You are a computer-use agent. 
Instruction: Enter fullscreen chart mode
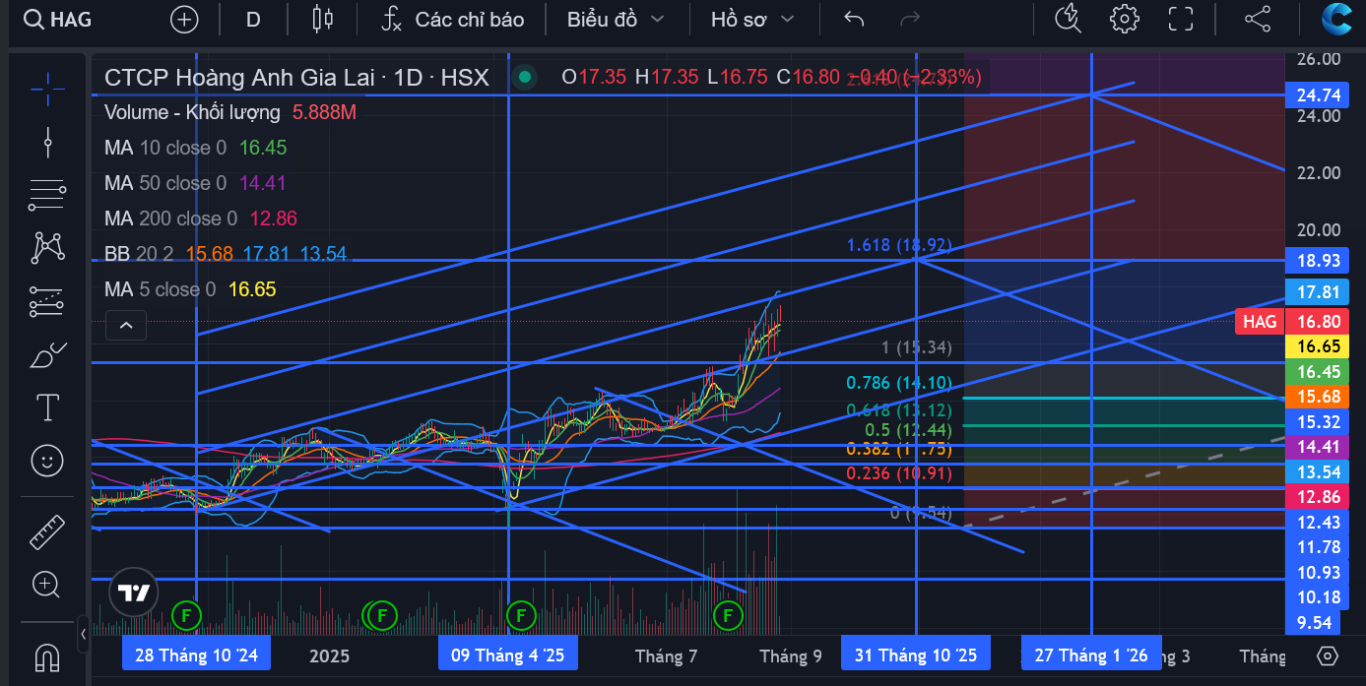tap(1181, 19)
